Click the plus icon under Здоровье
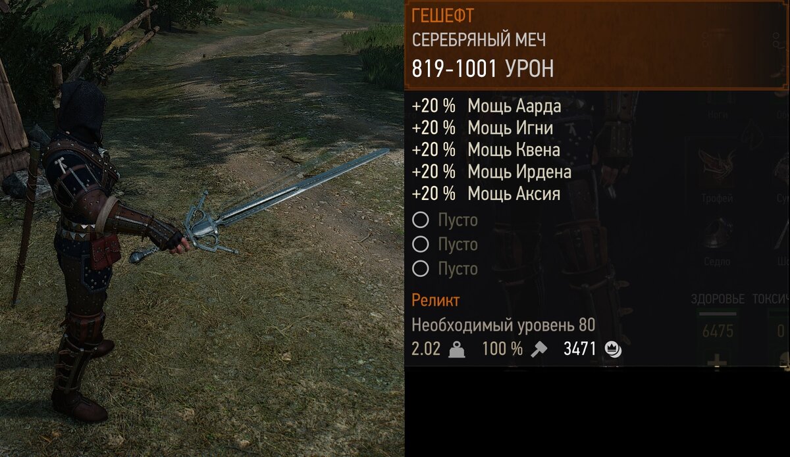The width and height of the screenshot is (790, 457). click(x=718, y=362)
